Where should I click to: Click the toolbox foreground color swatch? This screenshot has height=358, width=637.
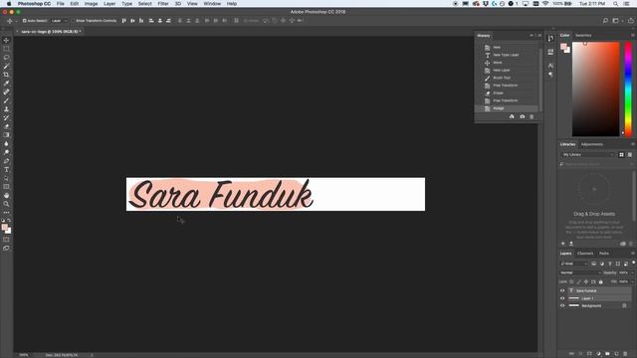[4, 227]
